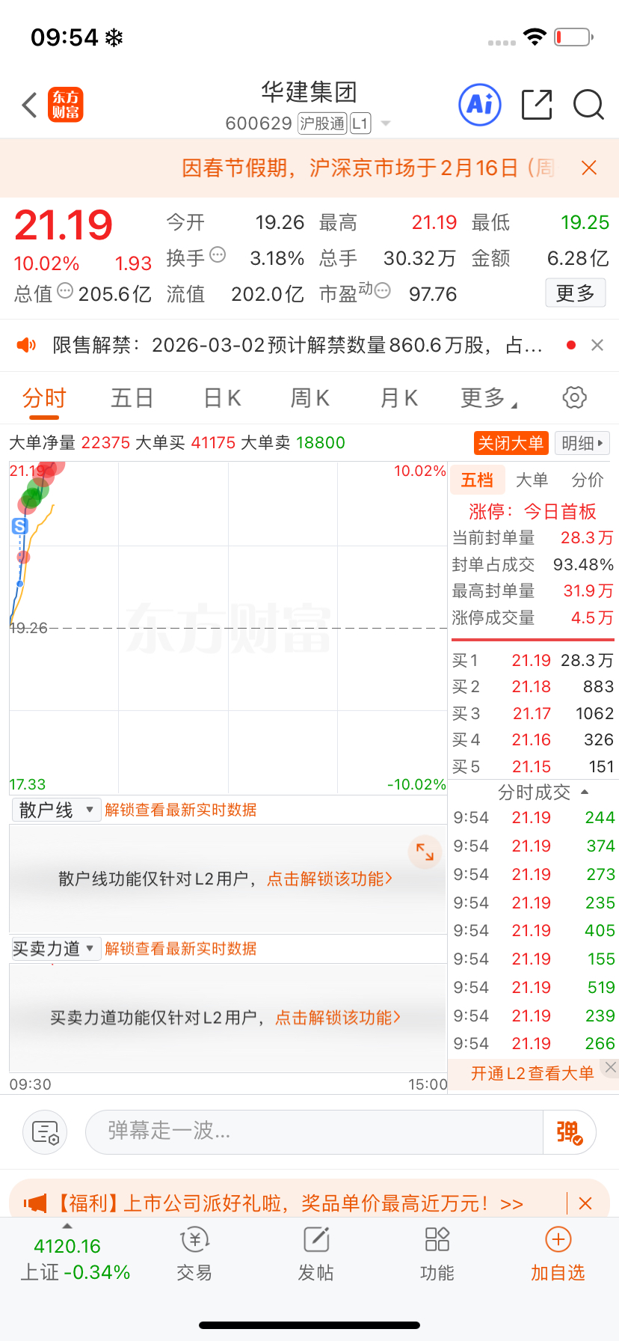
Task: Tap the share export icon
Action: click(537, 105)
